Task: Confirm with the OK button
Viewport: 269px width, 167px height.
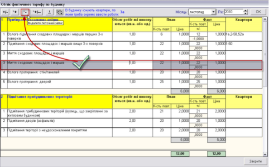Action: tap(258, 12)
